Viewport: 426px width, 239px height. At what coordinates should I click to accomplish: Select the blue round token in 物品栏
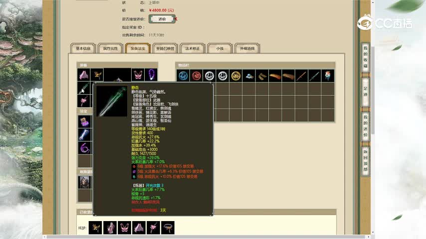pos(183,76)
